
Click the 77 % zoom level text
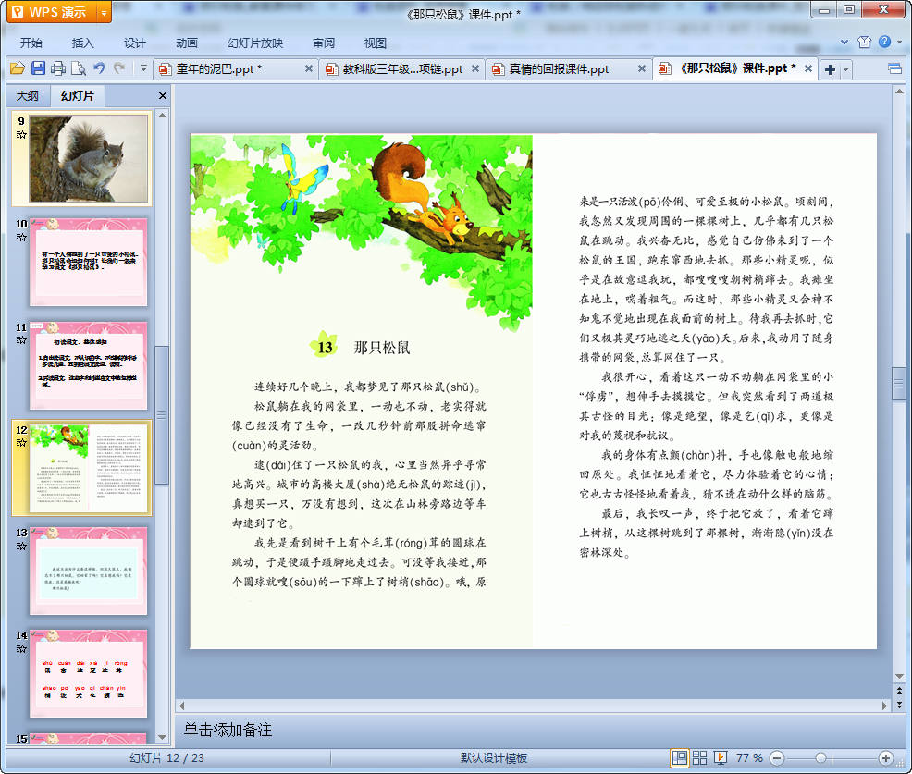point(749,757)
